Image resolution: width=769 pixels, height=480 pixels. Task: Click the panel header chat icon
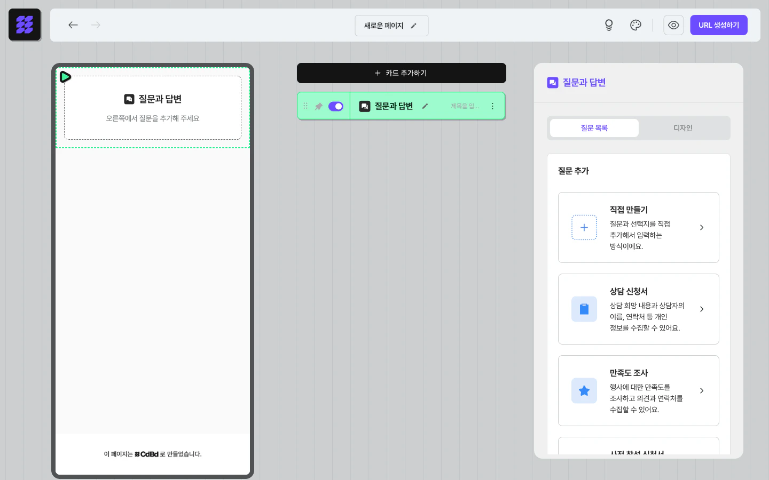[553, 83]
